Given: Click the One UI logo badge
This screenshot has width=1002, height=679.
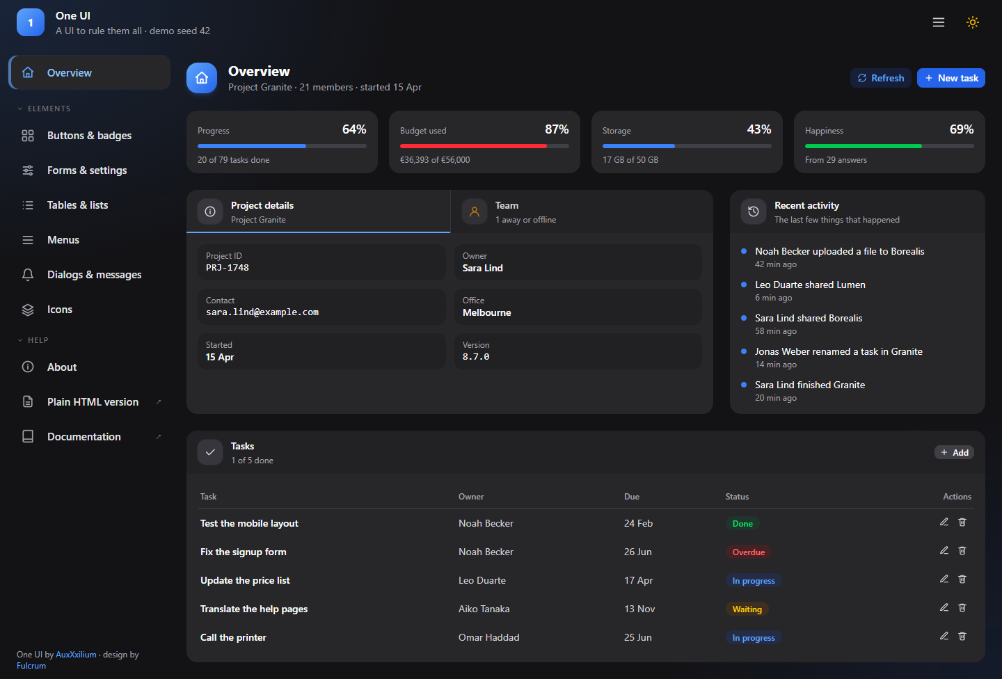Looking at the screenshot, I should pos(31,22).
